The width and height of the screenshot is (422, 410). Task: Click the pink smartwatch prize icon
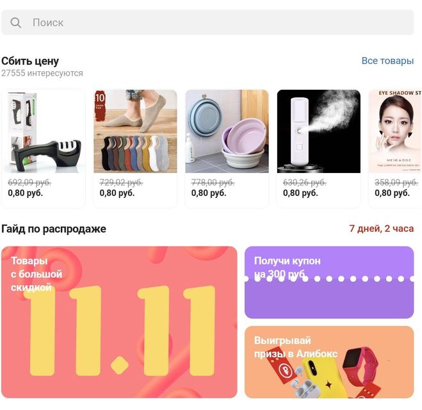click(x=361, y=368)
